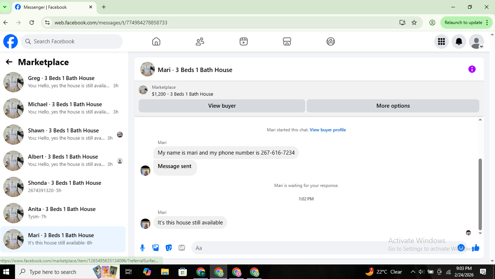Image resolution: width=495 pixels, height=279 pixels.
Task: Click the View buyer button
Action: tap(222, 106)
